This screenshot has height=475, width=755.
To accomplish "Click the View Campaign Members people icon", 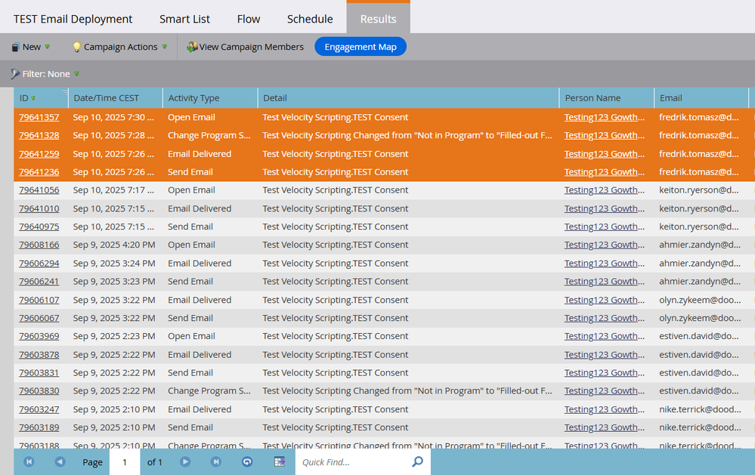I will click(x=192, y=47).
